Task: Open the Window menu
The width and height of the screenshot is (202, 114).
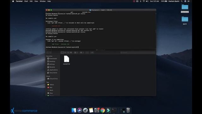Action: 43,1
